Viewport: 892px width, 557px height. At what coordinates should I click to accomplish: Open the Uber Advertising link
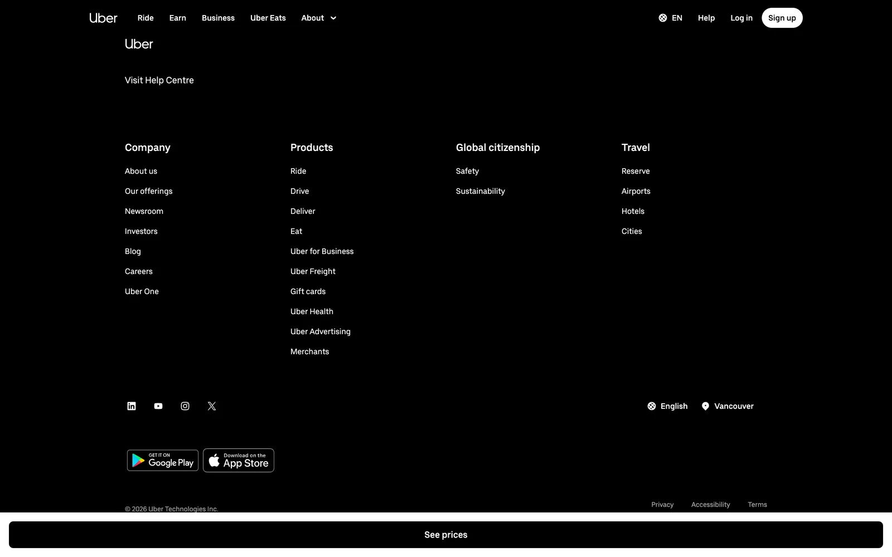[321, 331]
